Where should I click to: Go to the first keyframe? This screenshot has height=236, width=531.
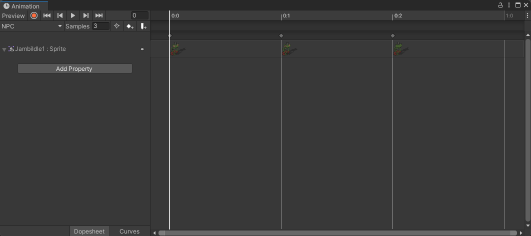tap(47, 15)
